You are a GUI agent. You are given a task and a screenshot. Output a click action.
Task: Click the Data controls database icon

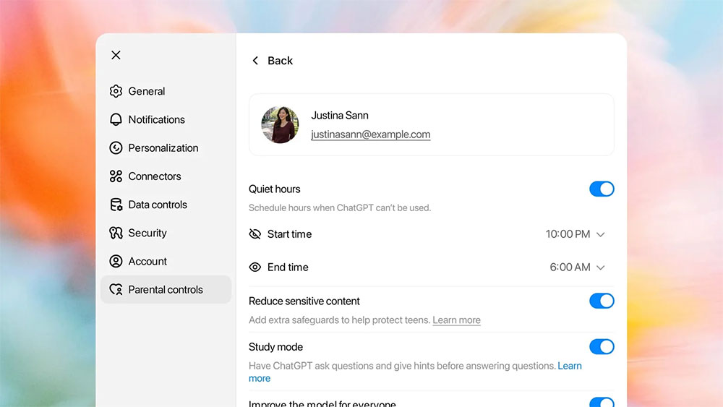(x=116, y=205)
